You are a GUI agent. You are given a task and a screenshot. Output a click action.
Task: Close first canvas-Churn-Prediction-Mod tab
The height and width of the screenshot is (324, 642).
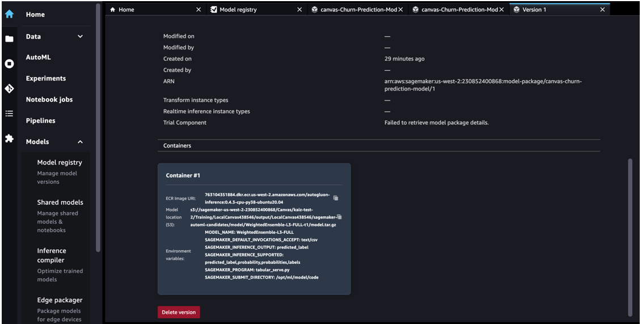click(400, 10)
